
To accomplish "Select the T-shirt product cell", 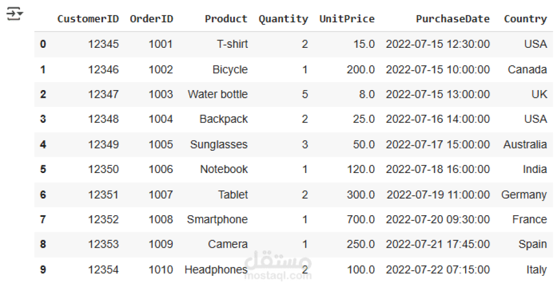I will pos(232,44).
